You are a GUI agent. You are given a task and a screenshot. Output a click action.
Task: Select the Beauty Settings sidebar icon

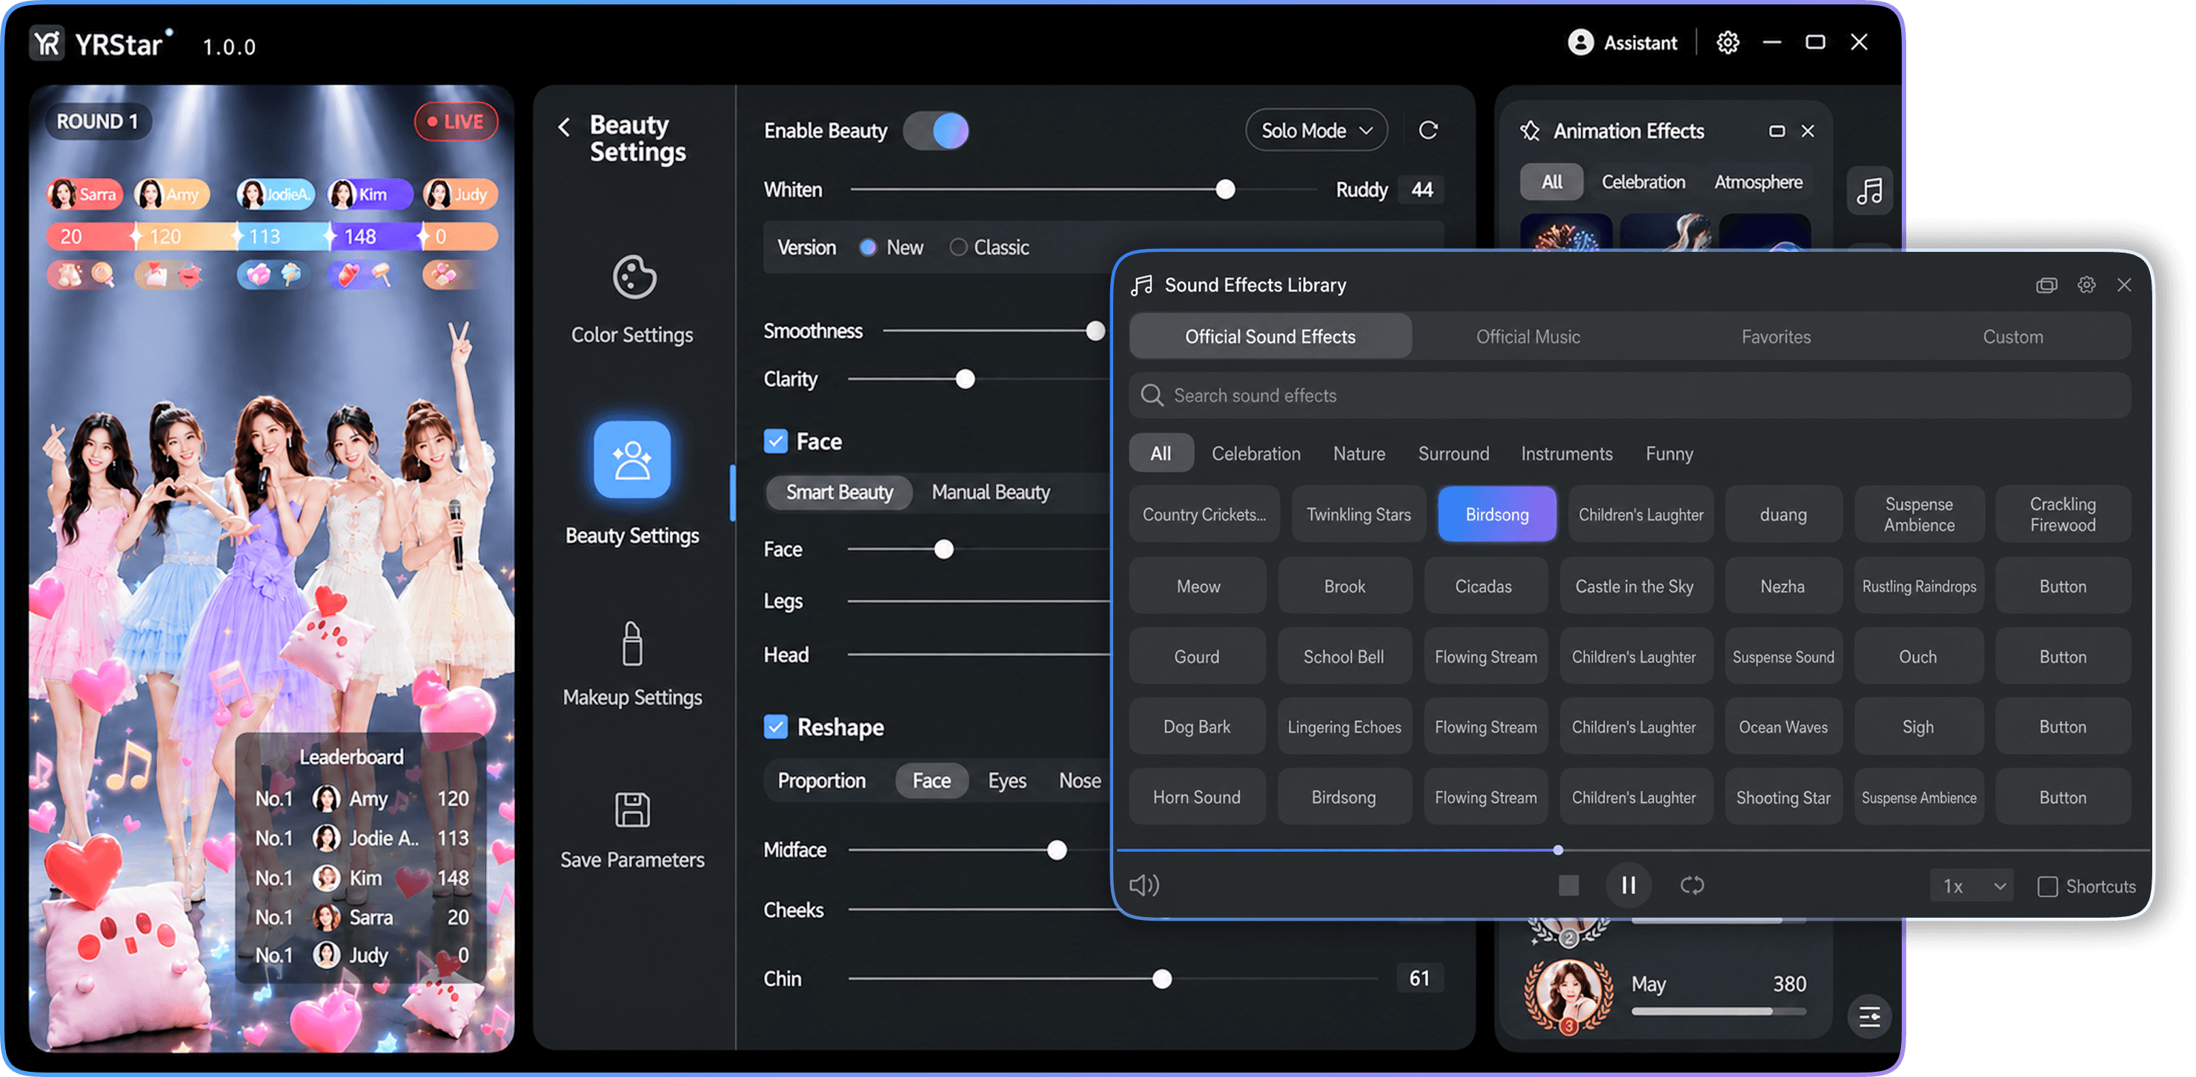click(631, 459)
